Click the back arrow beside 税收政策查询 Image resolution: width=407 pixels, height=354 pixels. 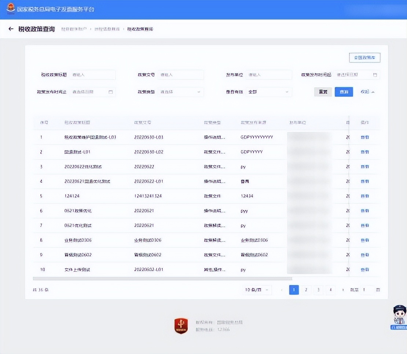tap(11, 29)
